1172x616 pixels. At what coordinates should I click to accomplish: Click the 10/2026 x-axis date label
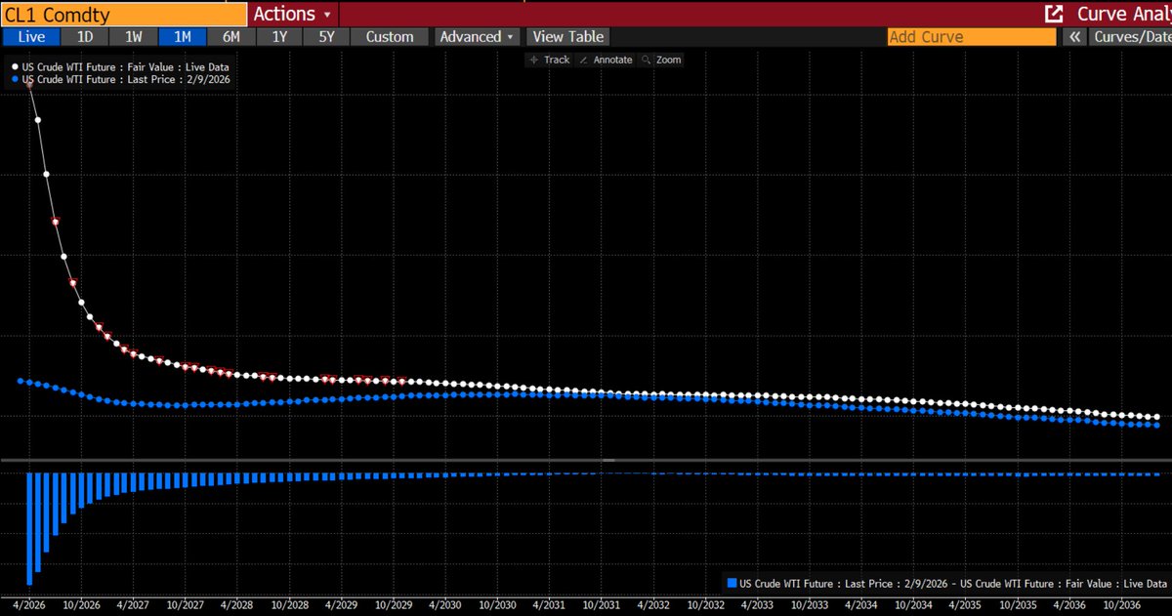(x=82, y=605)
